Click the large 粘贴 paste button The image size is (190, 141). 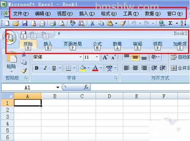coord(11,62)
